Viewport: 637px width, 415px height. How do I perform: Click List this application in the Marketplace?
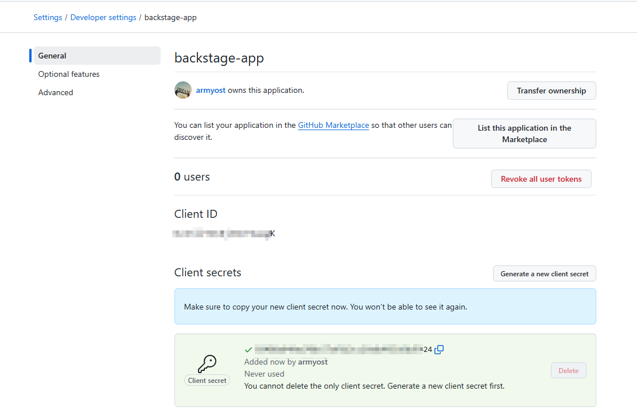pyautogui.click(x=524, y=134)
